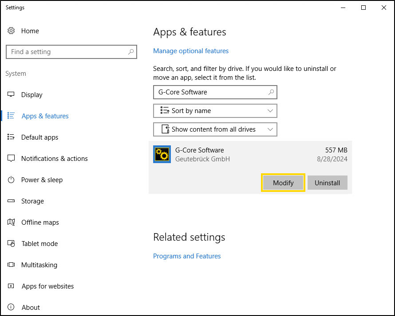
Task: Click the Offline maps icon
Action: 11,222
